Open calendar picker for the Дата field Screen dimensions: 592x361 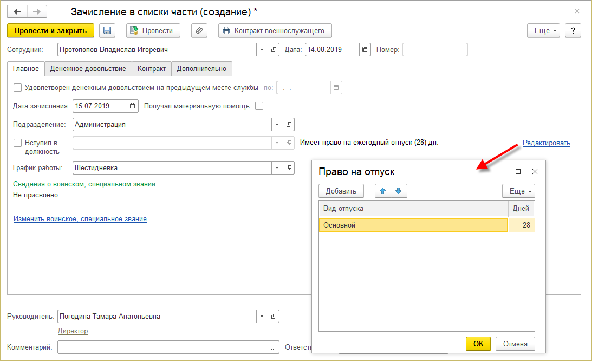coord(365,50)
